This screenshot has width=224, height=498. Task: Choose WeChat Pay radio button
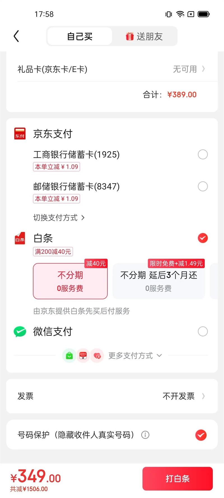(x=203, y=332)
